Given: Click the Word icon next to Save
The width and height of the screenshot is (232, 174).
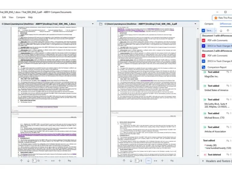Looking at the screenshot, I should click(x=203, y=31).
